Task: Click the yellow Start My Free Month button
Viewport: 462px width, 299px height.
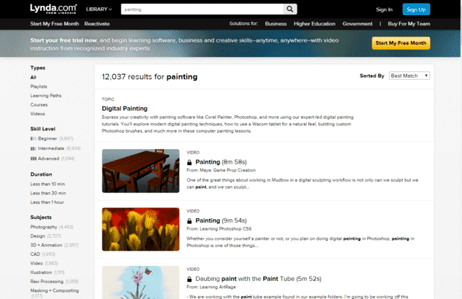Action: point(401,43)
